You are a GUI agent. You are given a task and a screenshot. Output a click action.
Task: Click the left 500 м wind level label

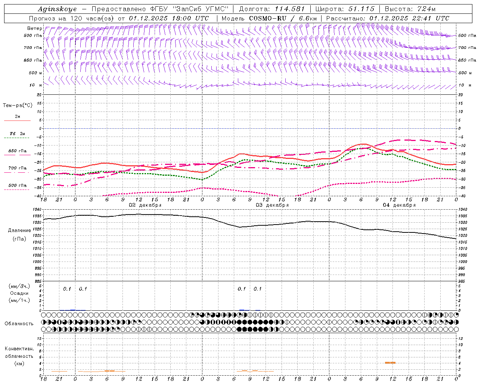(x=35, y=73)
